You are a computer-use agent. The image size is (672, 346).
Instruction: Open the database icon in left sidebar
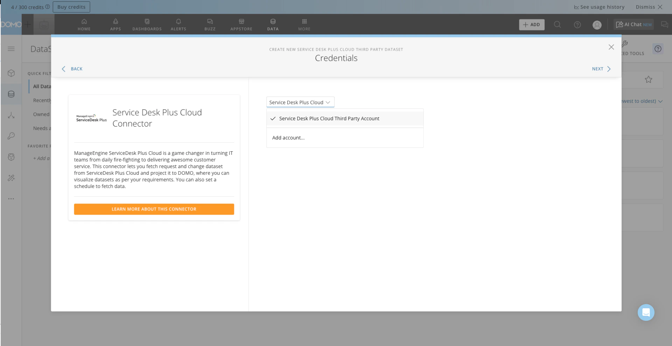(11, 94)
